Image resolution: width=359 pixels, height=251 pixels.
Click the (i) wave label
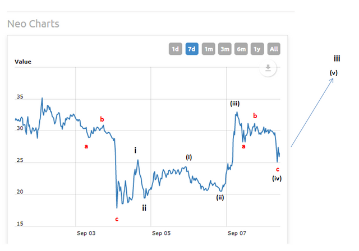point(189,157)
